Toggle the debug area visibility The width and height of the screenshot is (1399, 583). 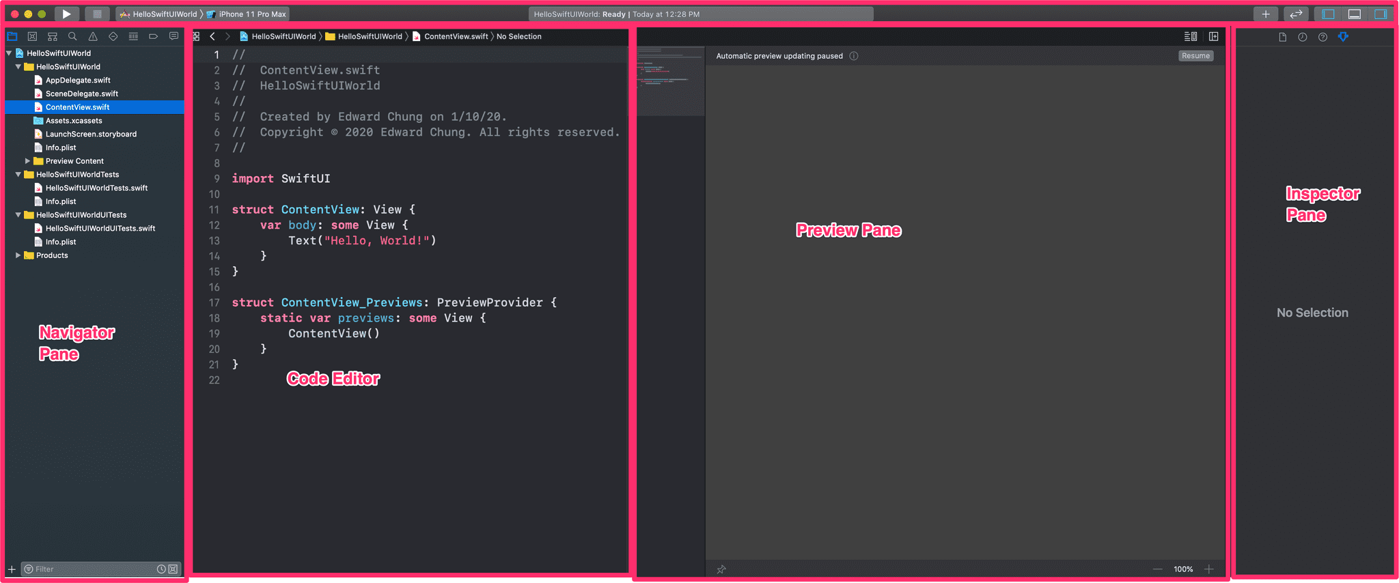click(x=1355, y=14)
